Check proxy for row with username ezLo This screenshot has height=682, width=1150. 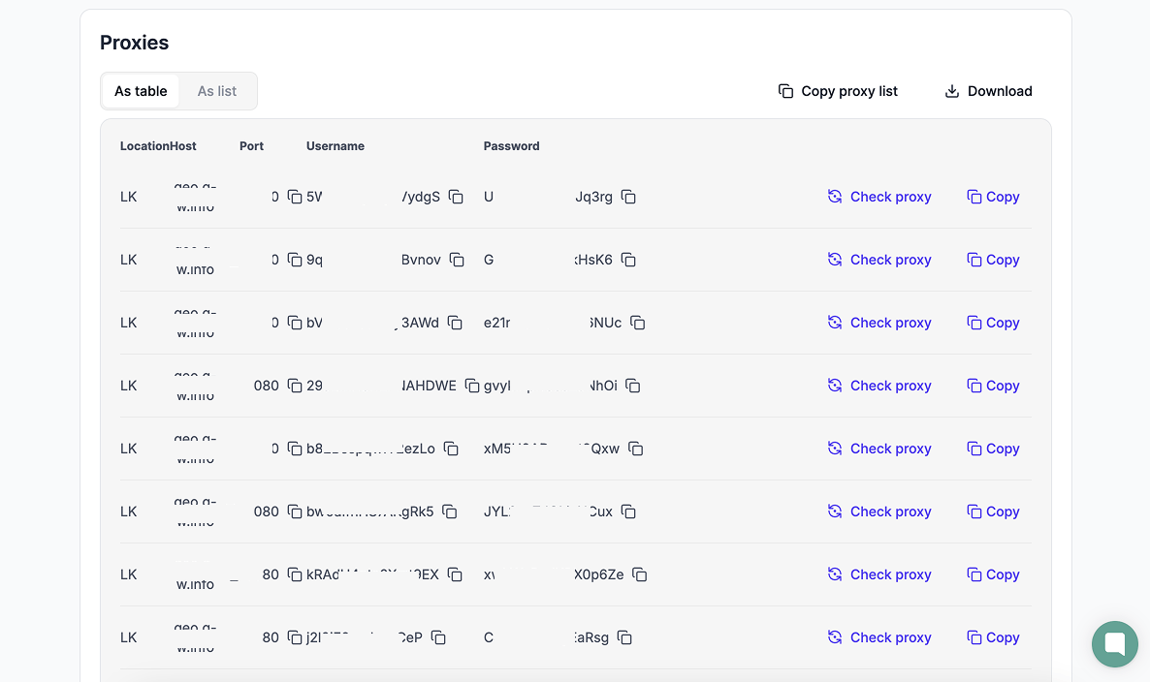pos(879,449)
